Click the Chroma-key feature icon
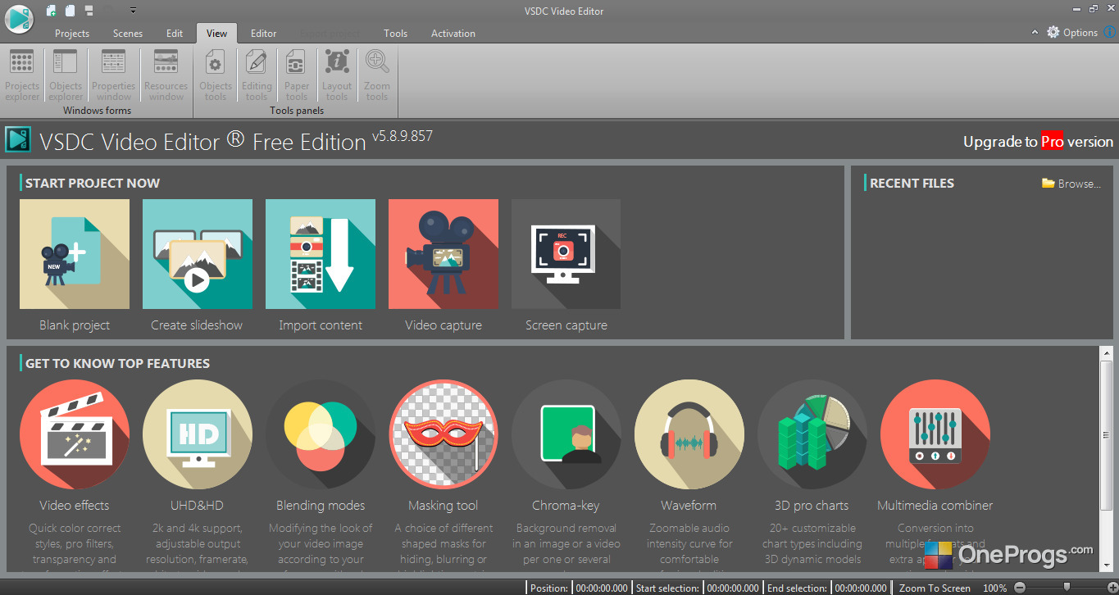The height and width of the screenshot is (595, 1119). (x=566, y=434)
